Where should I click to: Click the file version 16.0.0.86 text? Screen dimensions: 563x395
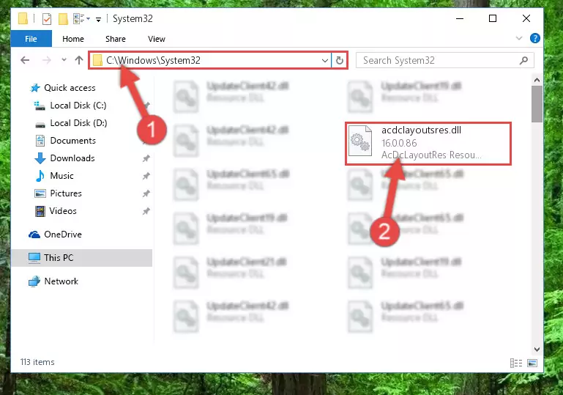coord(399,143)
